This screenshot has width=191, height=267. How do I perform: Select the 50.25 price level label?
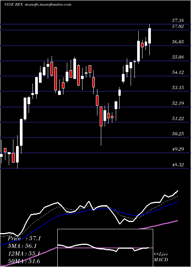click(178, 134)
